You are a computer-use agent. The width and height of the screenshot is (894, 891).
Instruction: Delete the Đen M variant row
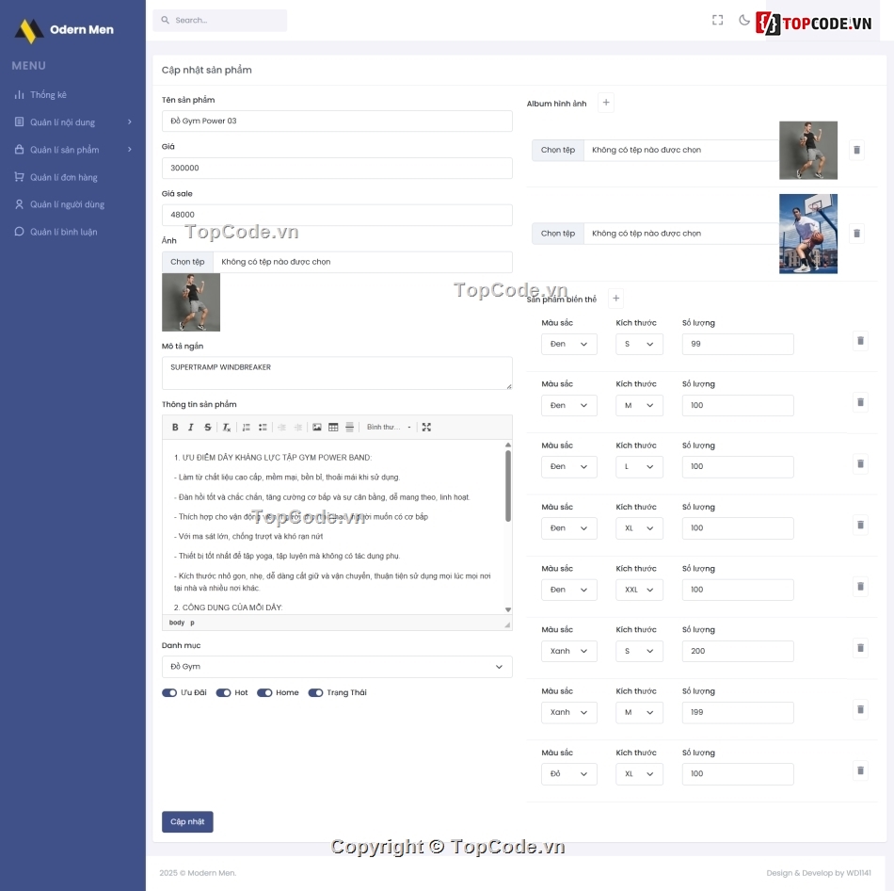pos(860,402)
